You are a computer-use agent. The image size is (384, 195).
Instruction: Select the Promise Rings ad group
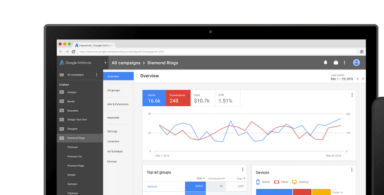76,166
